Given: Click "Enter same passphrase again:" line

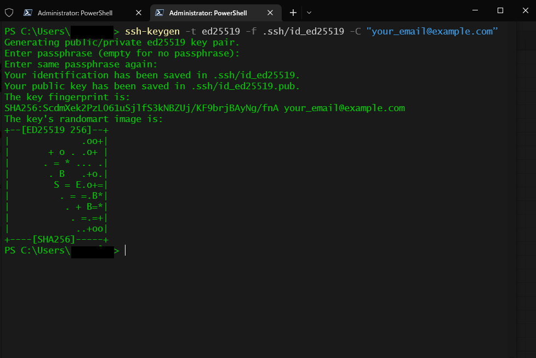Looking at the screenshot, I should pyautogui.click(x=81, y=64).
